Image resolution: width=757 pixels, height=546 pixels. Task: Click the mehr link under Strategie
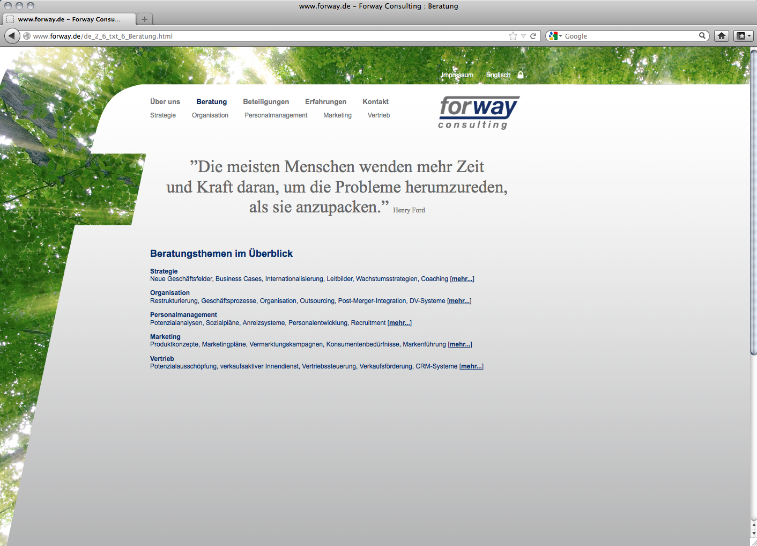point(462,279)
